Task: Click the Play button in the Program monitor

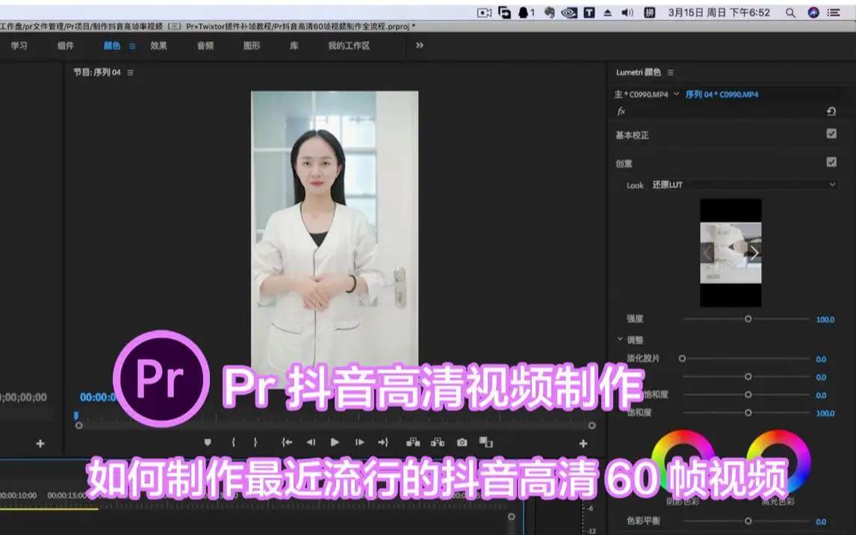Action: 335,442
